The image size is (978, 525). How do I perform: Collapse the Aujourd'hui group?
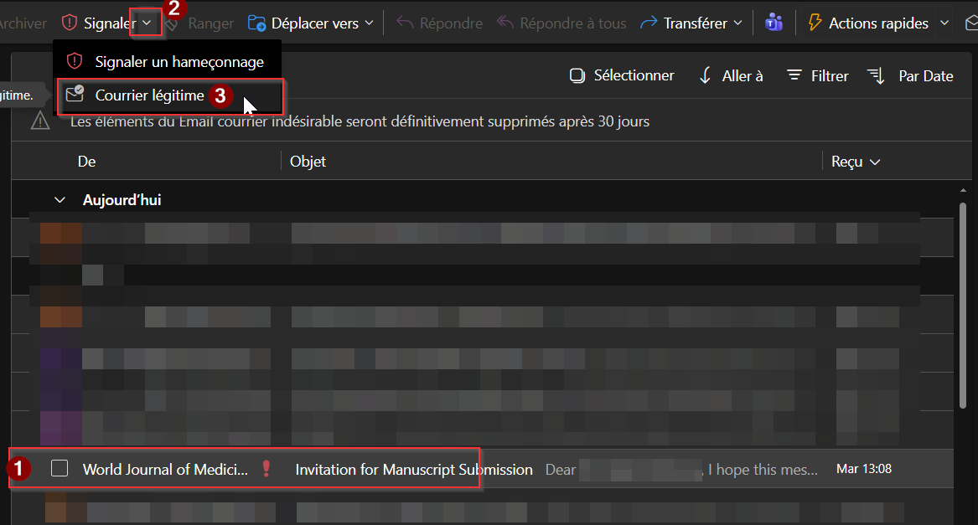click(60, 200)
